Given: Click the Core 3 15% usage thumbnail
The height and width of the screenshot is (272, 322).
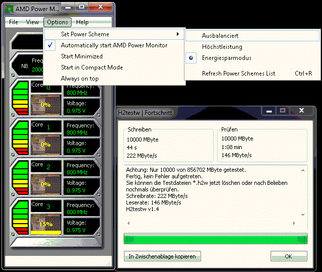Looking at the screenshot, I should pos(46,224).
